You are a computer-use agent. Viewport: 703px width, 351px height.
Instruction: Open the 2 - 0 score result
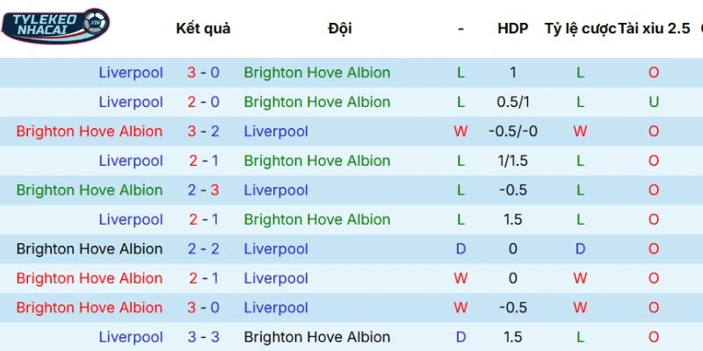click(x=203, y=102)
